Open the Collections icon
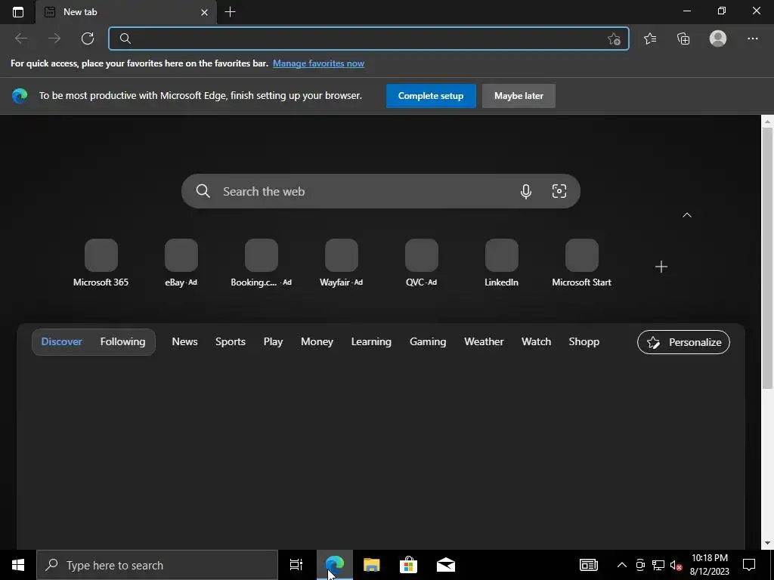 click(x=683, y=39)
